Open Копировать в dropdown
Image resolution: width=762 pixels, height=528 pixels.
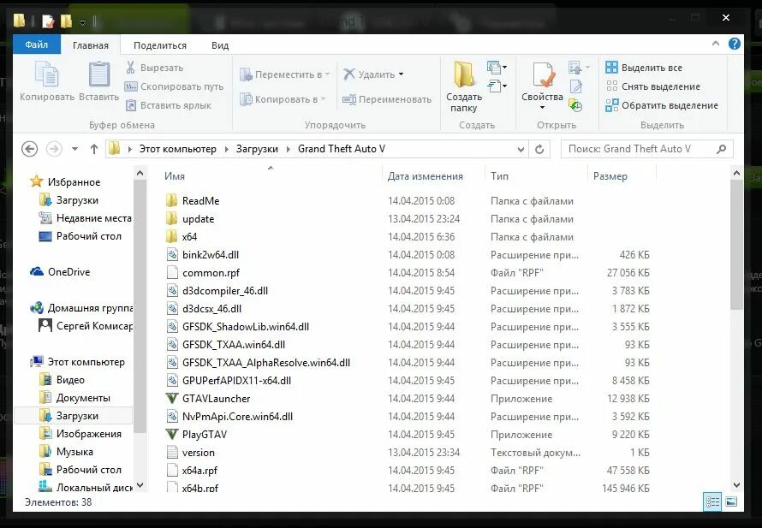pyautogui.click(x=283, y=99)
